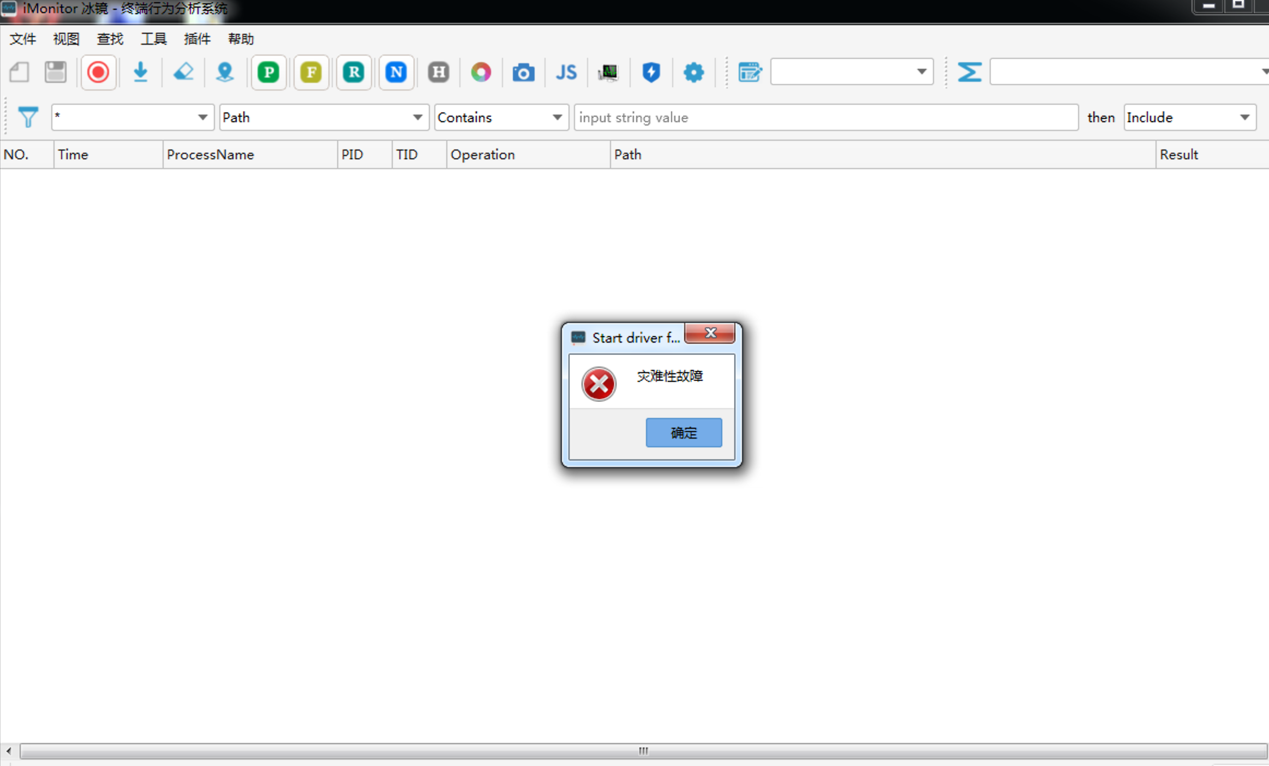Toggle the F file events filter

point(310,71)
